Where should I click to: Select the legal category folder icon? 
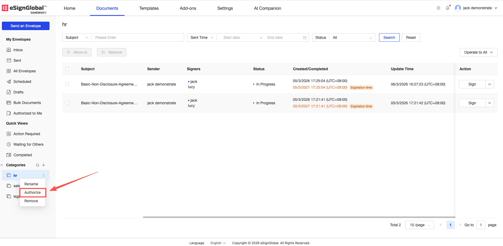tap(9, 196)
